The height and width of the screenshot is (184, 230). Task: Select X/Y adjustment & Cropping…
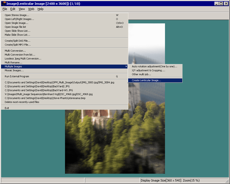[155, 70]
